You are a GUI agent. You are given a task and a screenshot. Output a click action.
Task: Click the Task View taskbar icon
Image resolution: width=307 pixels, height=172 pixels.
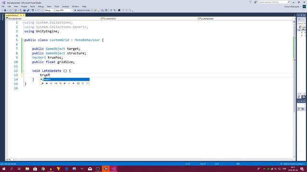click(x=19, y=169)
